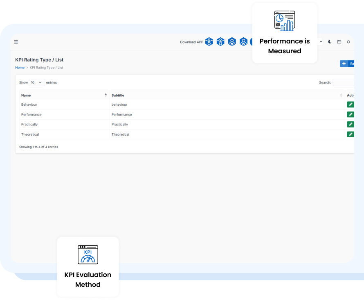This screenshot has height=300, width=364.
Task: Open notifications bell icon
Action: (x=348, y=42)
